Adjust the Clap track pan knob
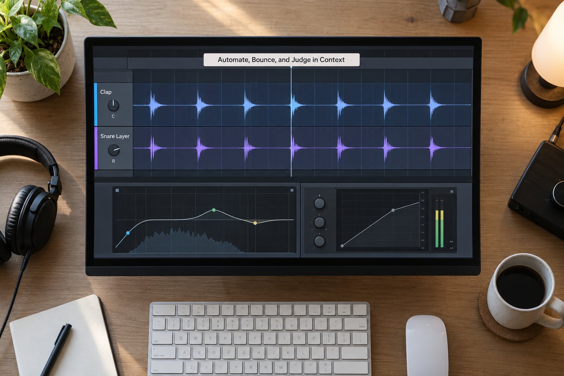This screenshot has height=376, width=564. 113,105
